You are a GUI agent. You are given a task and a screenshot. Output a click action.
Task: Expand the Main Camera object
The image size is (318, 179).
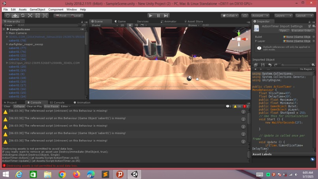pos(7,33)
